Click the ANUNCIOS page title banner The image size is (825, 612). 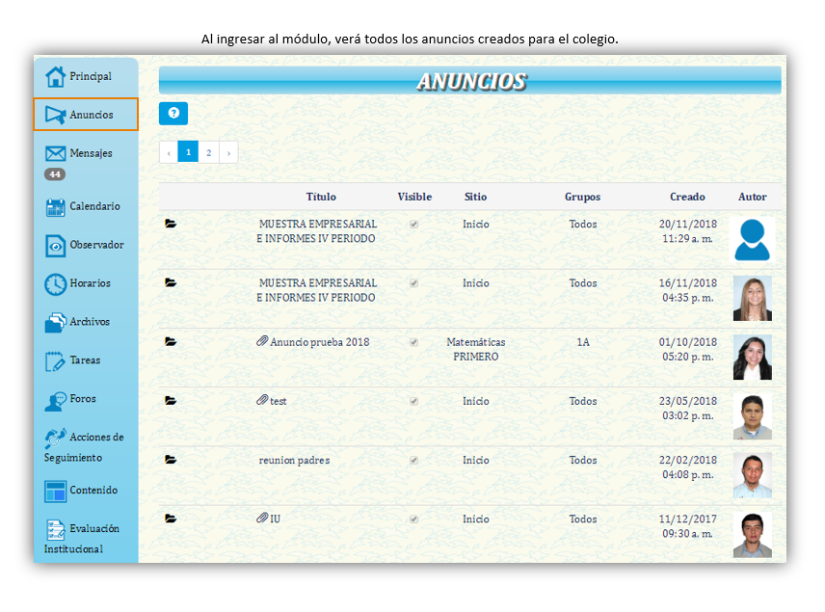pos(470,81)
